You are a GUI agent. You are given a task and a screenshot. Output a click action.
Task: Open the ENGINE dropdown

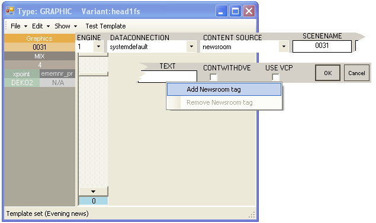click(98, 47)
